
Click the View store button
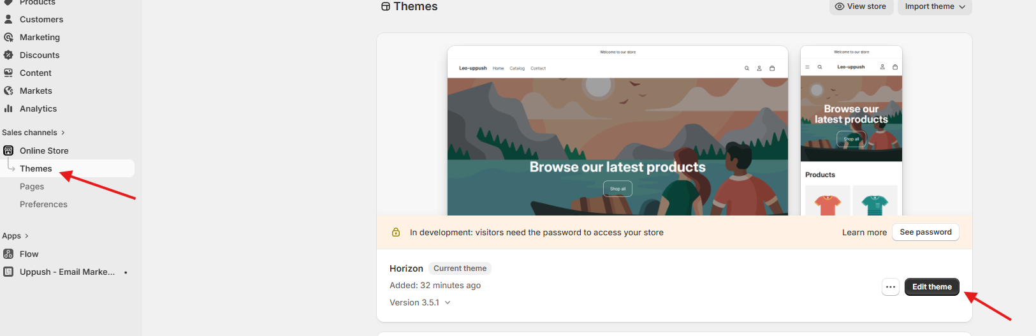coord(861,6)
